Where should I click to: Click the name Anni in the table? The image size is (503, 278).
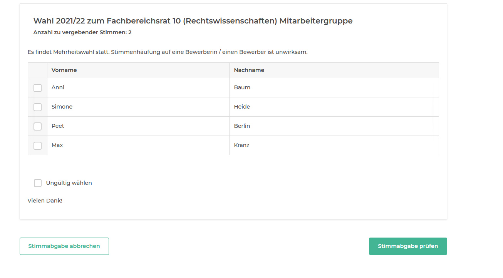[57, 87]
